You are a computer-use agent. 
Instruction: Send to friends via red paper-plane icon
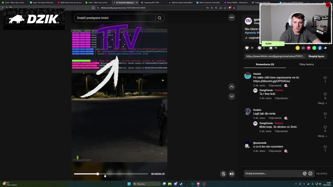[309, 48]
